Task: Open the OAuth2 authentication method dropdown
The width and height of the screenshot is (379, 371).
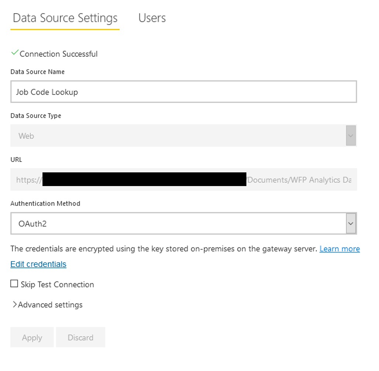Action: point(178,223)
